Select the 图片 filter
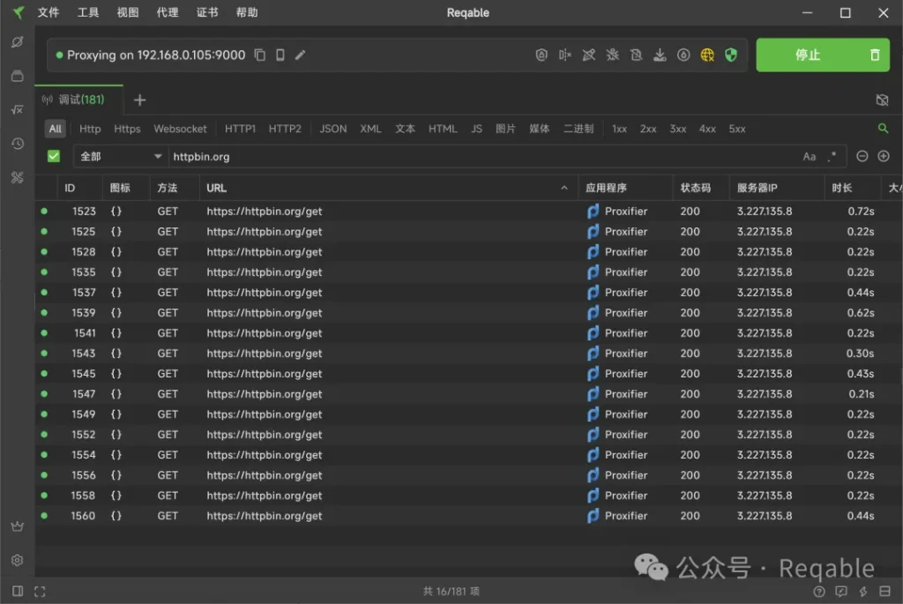Image resolution: width=903 pixels, height=604 pixels. 505,129
